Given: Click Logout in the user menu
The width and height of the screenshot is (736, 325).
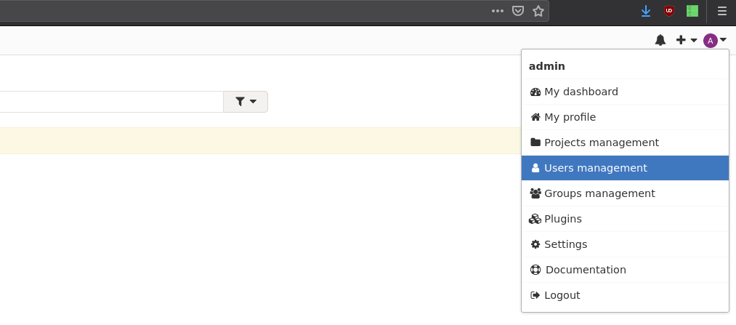Looking at the screenshot, I should pyautogui.click(x=625, y=295).
